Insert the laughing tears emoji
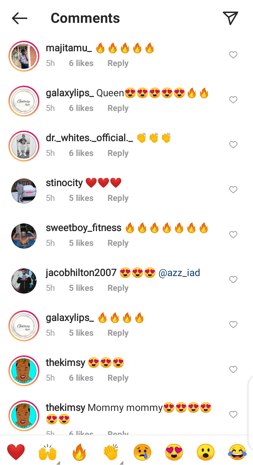Image resolution: width=253 pixels, height=465 pixels. (237, 452)
